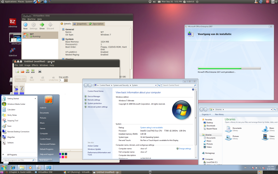Open the line width dropdown in gpaint
278x174 pixels.
pos(66,80)
